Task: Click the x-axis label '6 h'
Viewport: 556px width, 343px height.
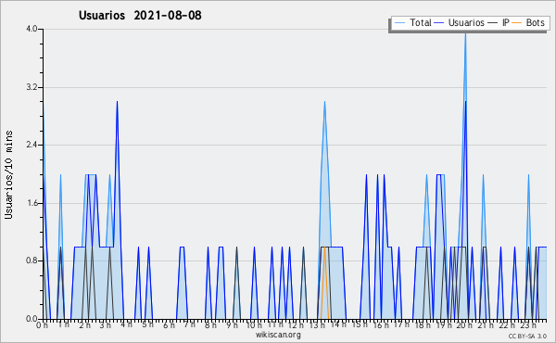Action: [x=169, y=324]
